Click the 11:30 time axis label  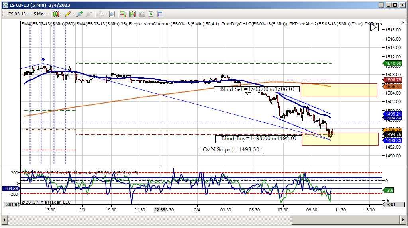click(340, 210)
